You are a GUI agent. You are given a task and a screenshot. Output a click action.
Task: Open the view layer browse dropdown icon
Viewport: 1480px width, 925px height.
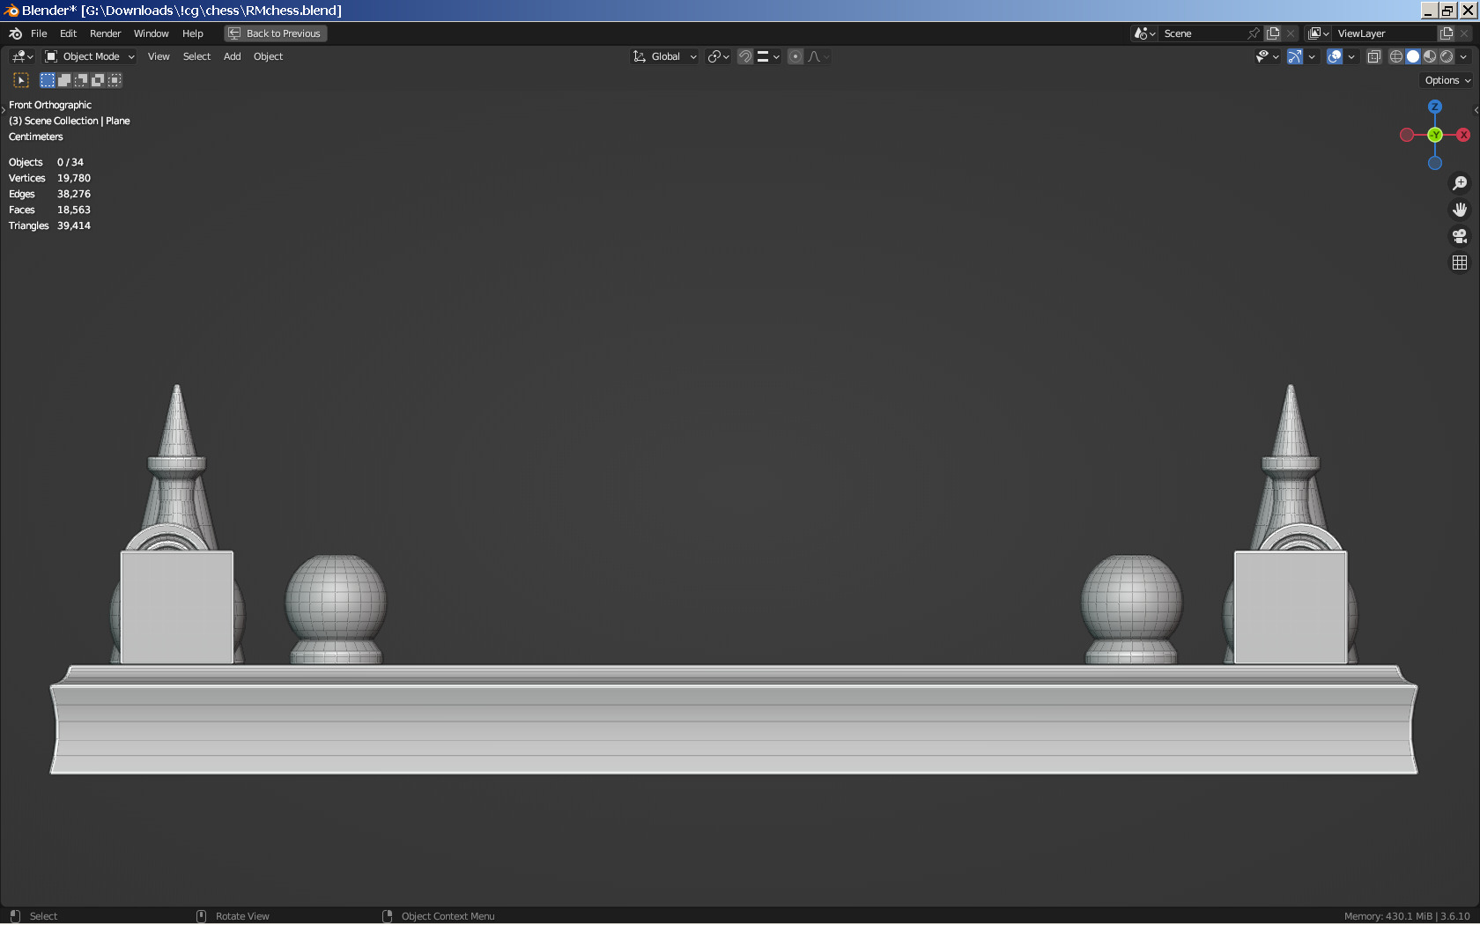click(1319, 33)
